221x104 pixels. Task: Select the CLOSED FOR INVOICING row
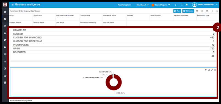[x=114, y=37]
